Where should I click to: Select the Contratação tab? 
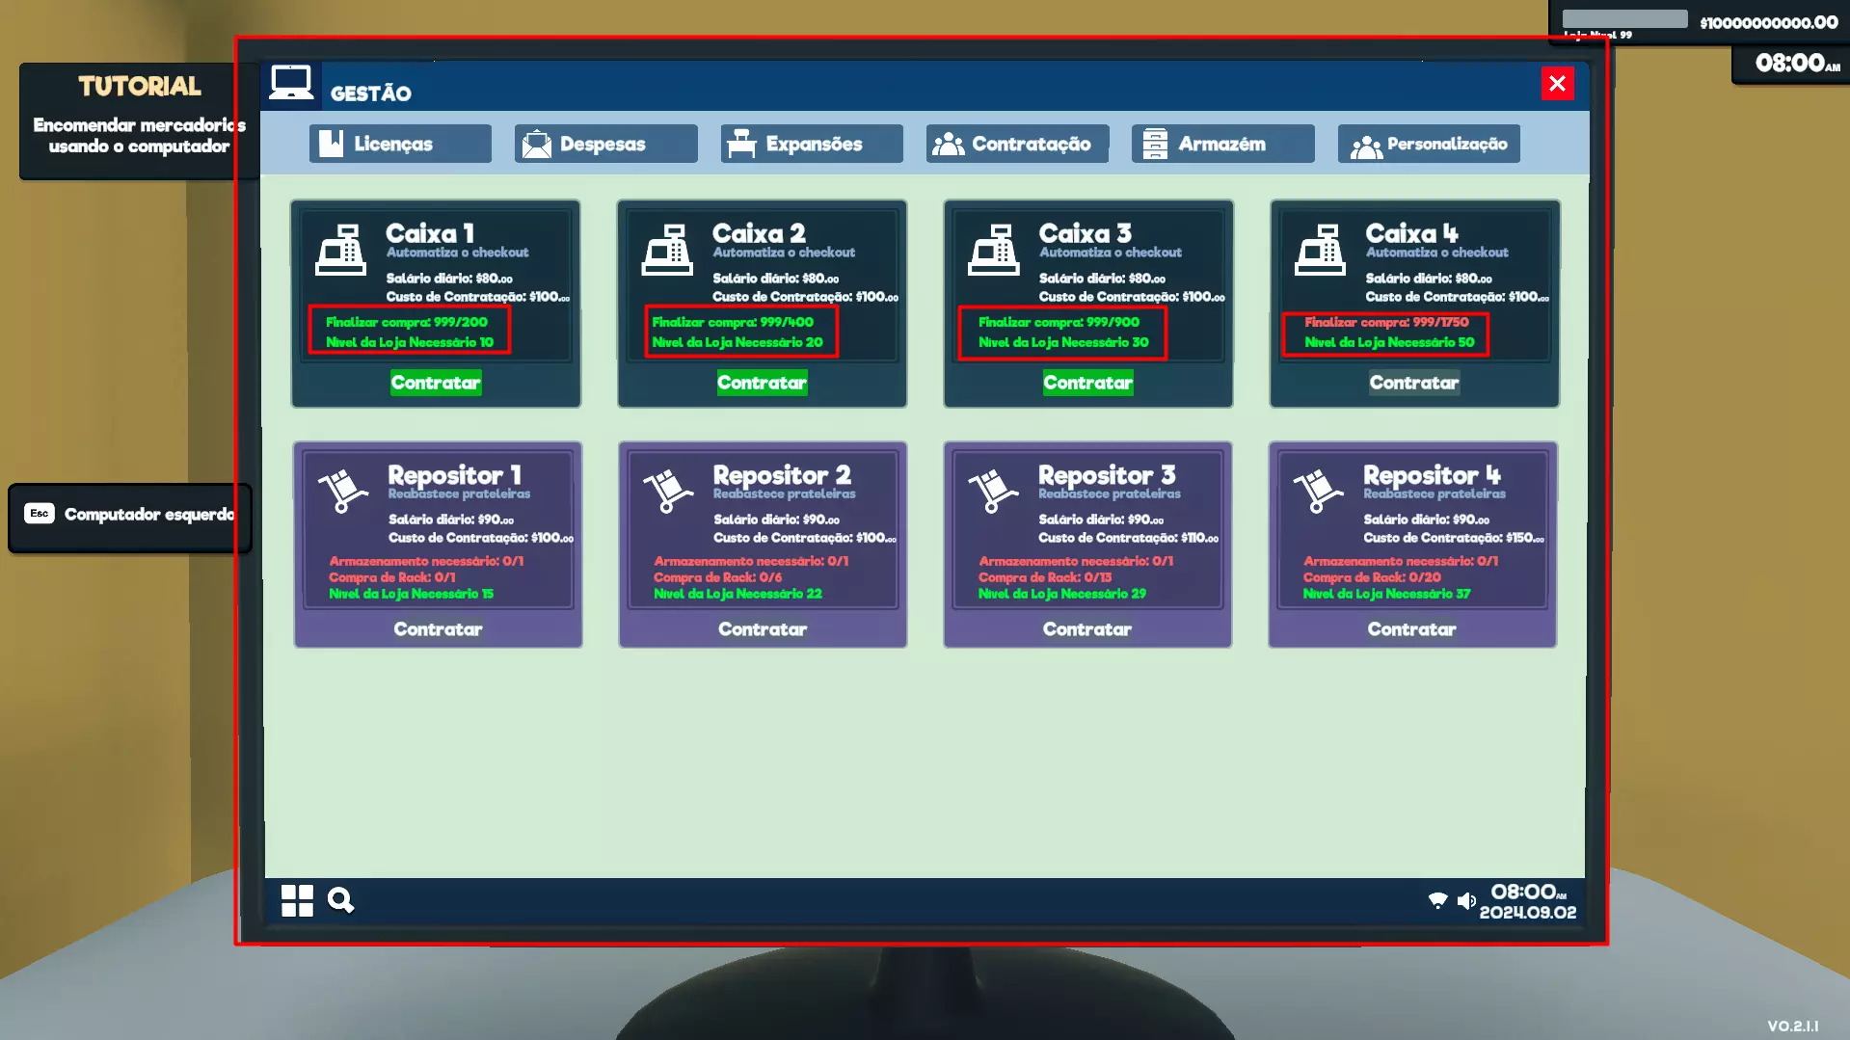click(x=1017, y=144)
